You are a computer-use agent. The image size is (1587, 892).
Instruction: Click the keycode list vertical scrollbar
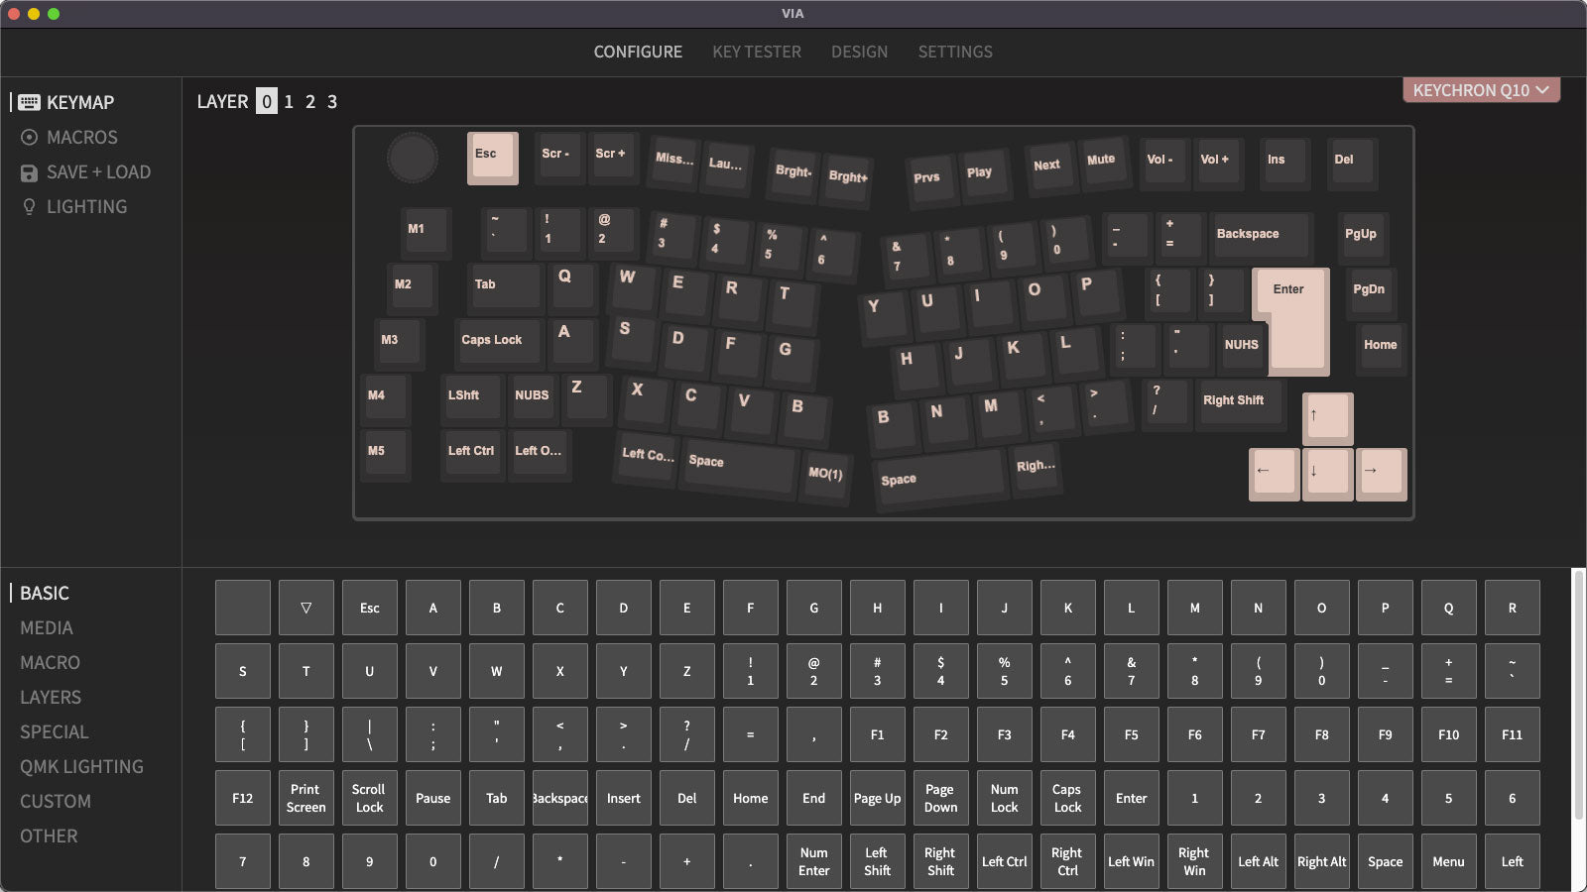pyautogui.click(x=1578, y=694)
